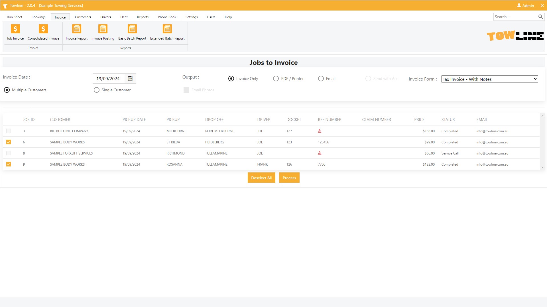Open Consolidated Invoice from the ribbon
This screenshot has height=307, width=547.
point(43,32)
